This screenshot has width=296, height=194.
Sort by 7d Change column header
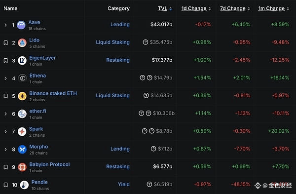(235, 8)
